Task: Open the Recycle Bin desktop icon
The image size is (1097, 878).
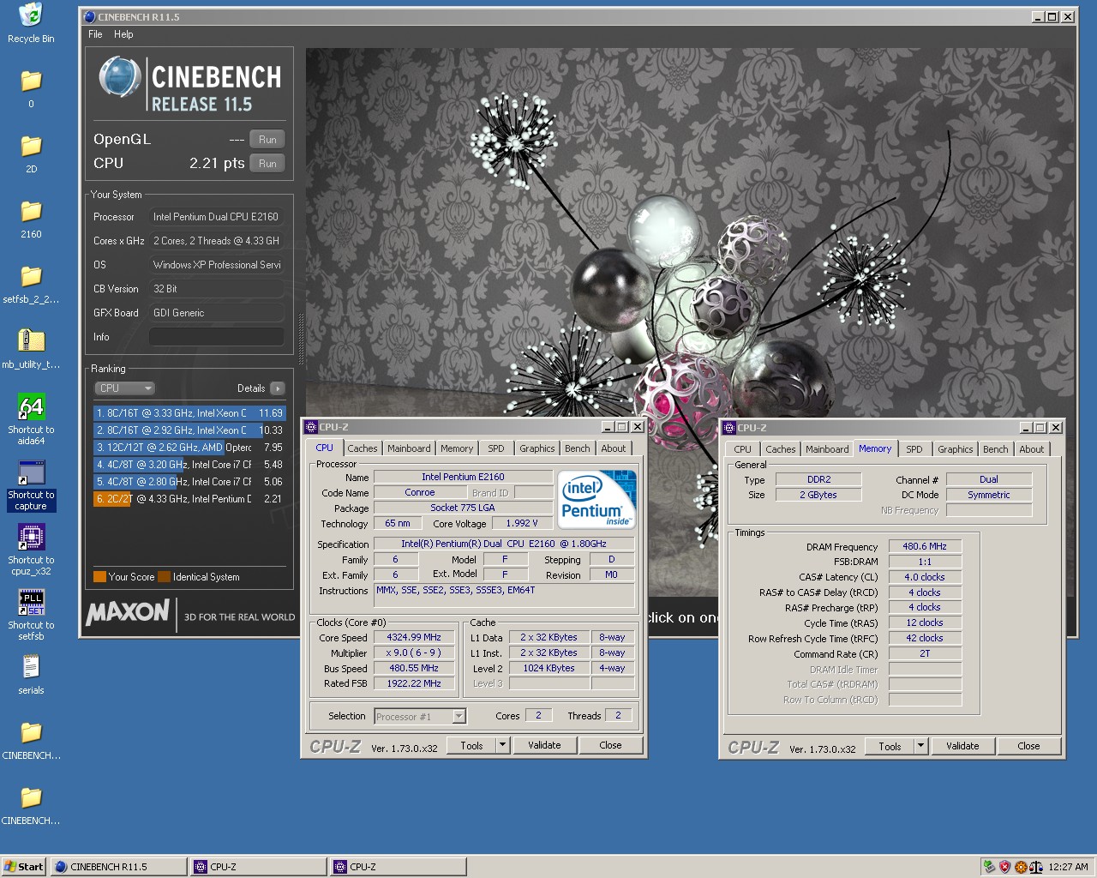Action: click(x=31, y=15)
